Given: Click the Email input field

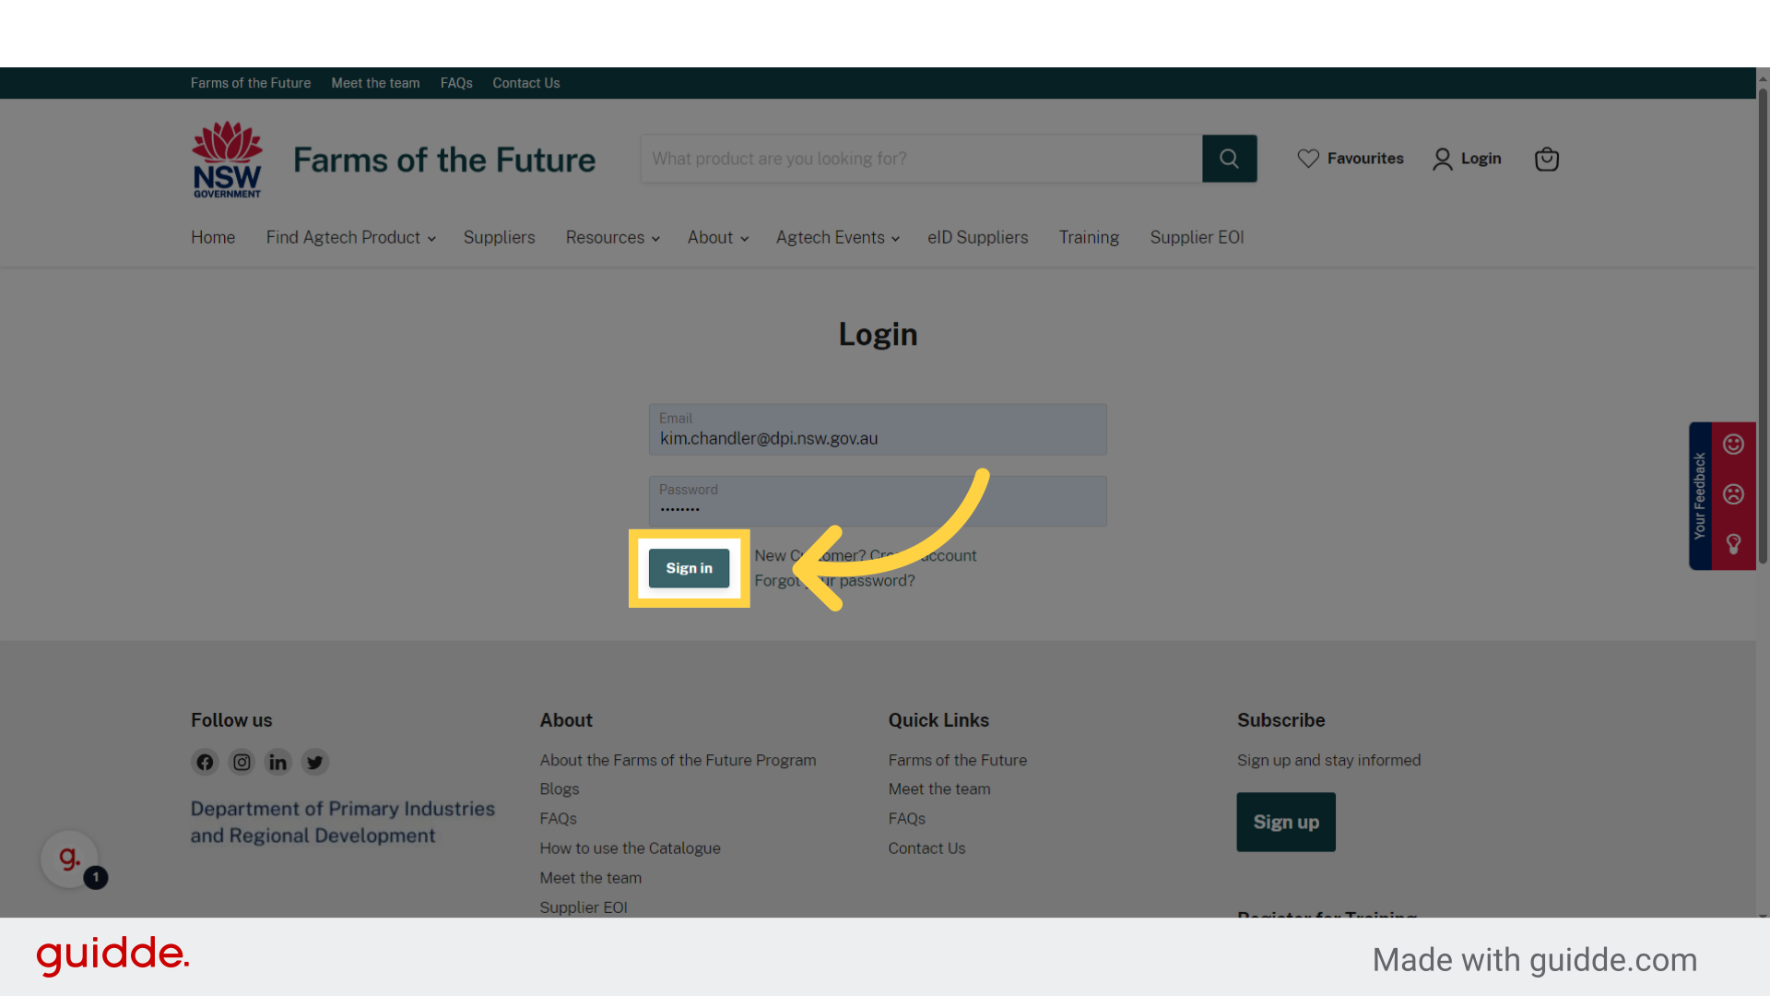Looking at the screenshot, I should click(878, 429).
